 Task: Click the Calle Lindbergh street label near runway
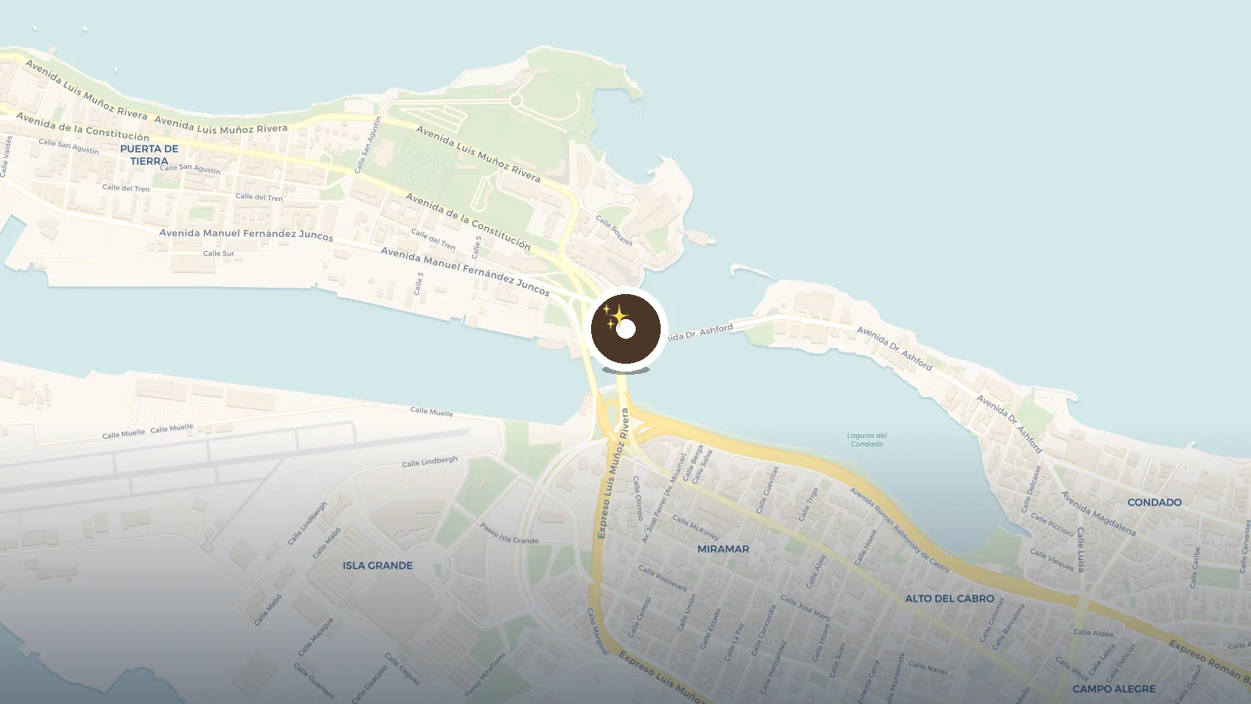[430, 462]
